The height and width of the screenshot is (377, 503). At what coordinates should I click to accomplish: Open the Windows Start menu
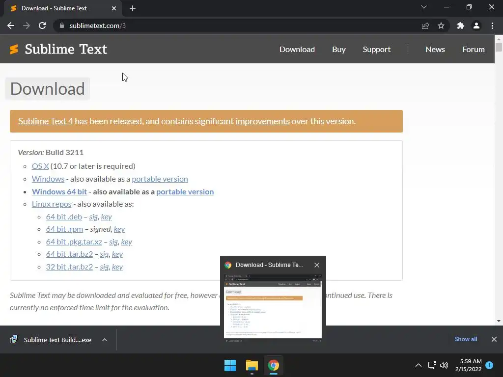pyautogui.click(x=230, y=365)
